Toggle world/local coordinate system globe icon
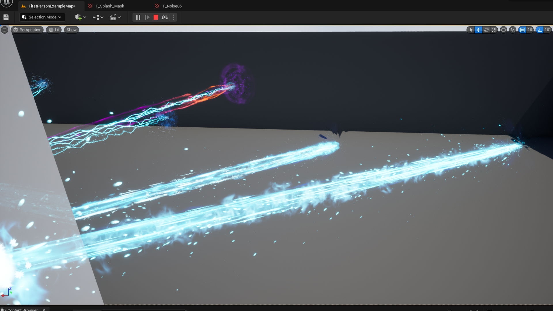The width and height of the screenshot is (553, 311). click(x=503, y=30)
